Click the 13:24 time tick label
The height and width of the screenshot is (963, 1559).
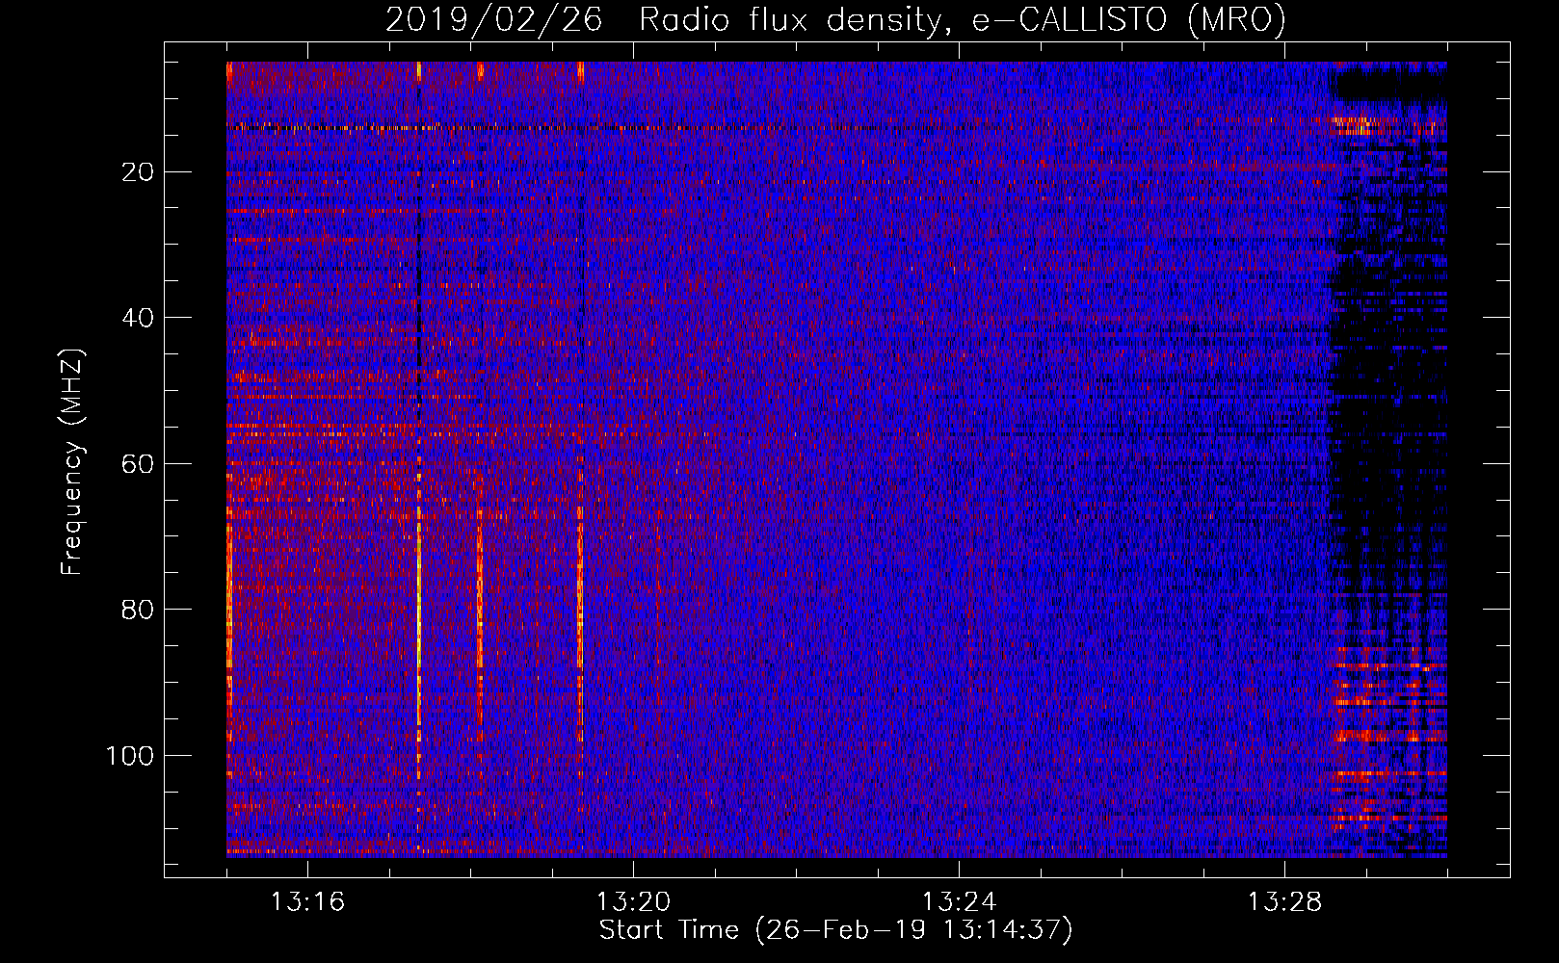click(959, 902)
